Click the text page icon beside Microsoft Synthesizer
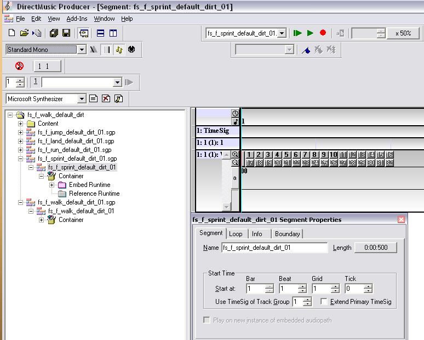The width and height of the screenshot is (424, 340). 93,99
